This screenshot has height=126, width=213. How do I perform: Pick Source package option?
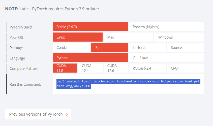point(186,47)
